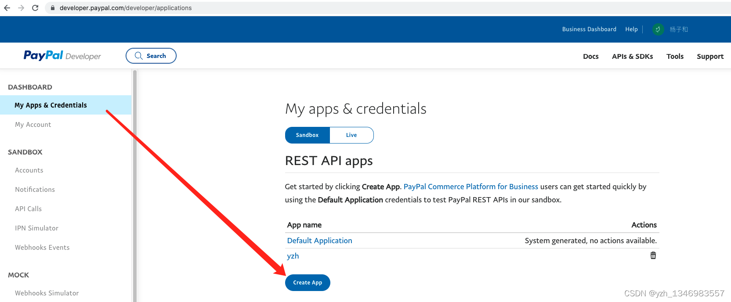
Task: Click the Actions column header
Action: (x=644, y=225)
